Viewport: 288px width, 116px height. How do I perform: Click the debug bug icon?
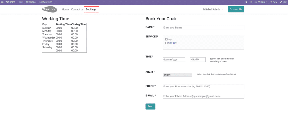coord(246,2)
